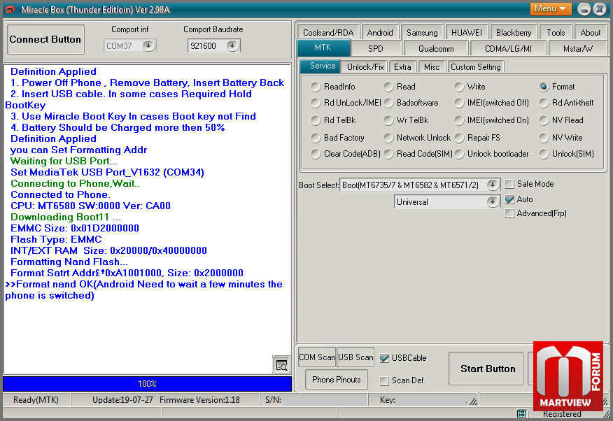Image resolution: width=613 pixels, height=421 pixels.
Task: Uncheck the Auto checkbox
Action: click(509, 199)
